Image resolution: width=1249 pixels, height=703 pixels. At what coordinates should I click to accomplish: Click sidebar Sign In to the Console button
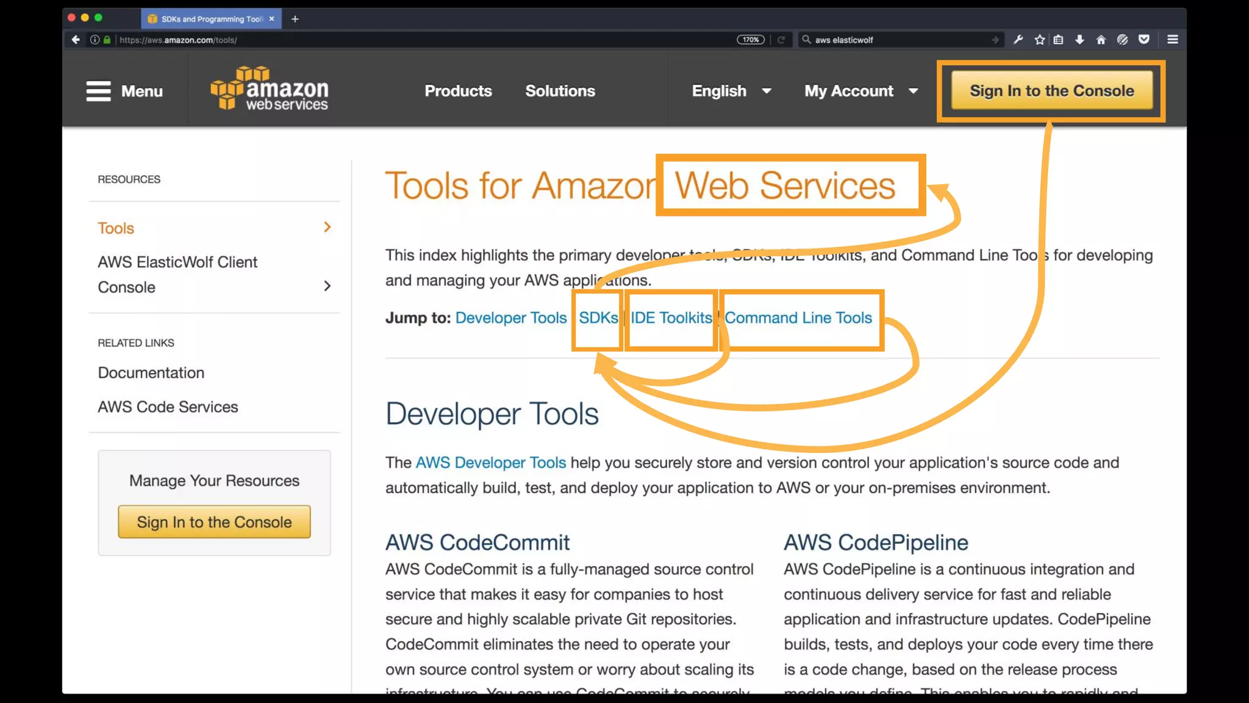click(214, 522)
